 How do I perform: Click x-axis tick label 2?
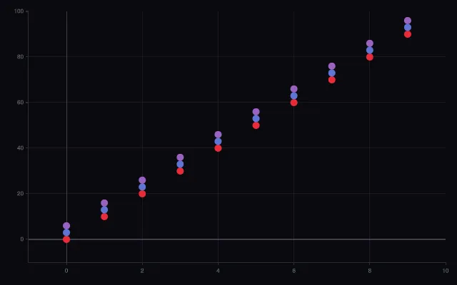(x=142, y=271)
